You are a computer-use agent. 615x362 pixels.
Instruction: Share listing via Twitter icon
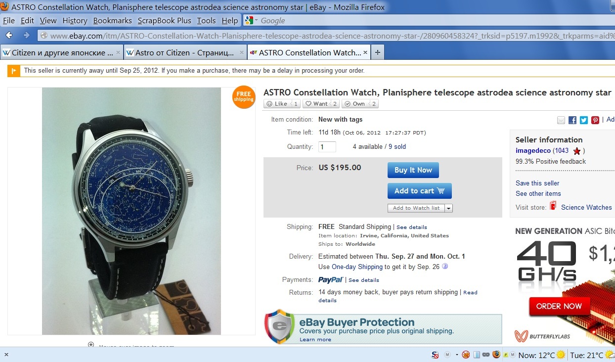584,120
